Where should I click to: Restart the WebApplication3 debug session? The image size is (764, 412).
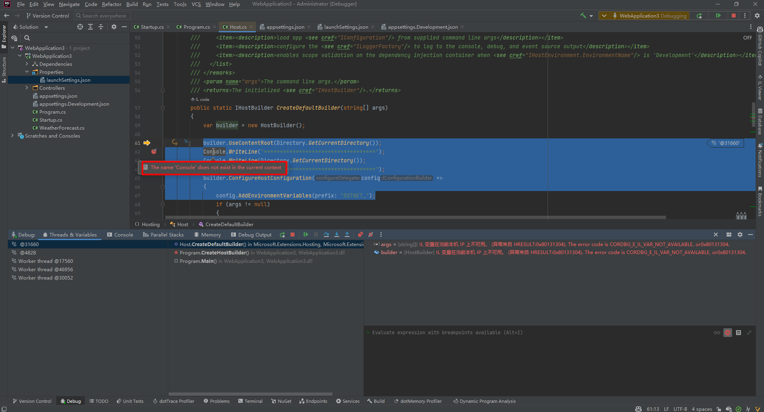[699, 16]
